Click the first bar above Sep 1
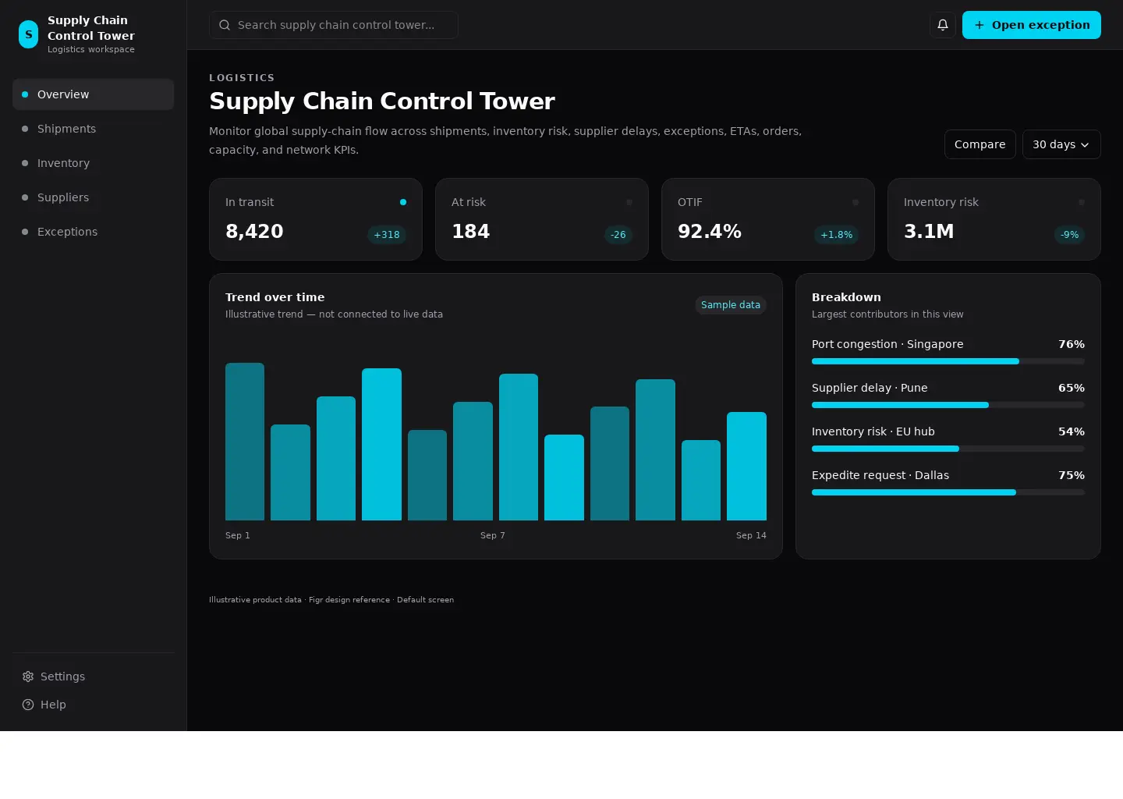Viewport: 1123px width, 799px height. [245, 442]
